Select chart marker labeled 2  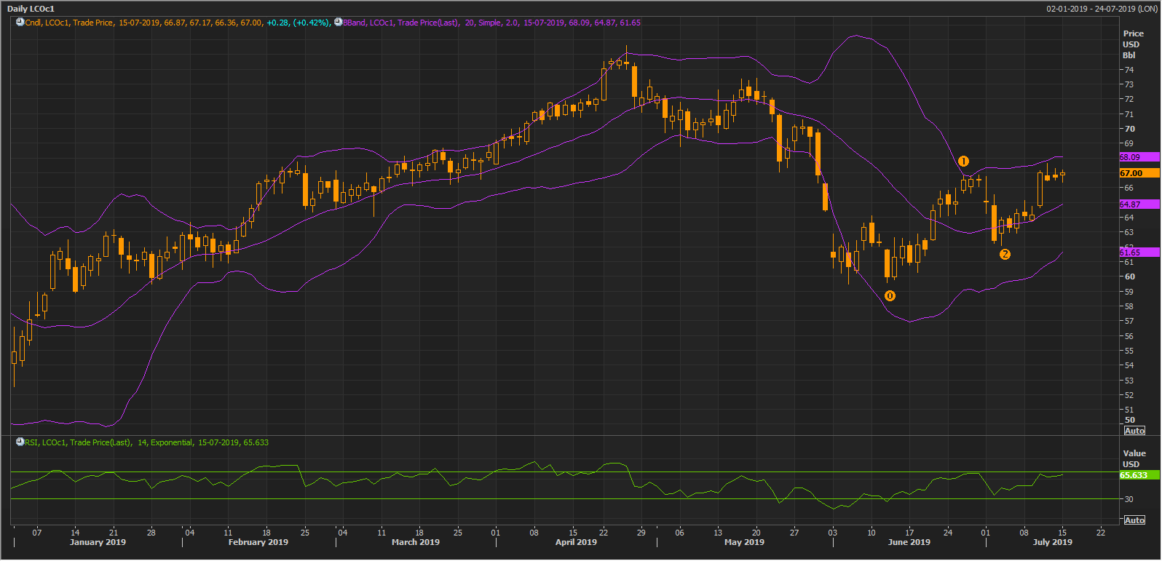[x=1005, y=254]
